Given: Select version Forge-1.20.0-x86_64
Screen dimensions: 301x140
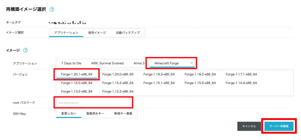Looking at the screenshot, I should [118, 75].
